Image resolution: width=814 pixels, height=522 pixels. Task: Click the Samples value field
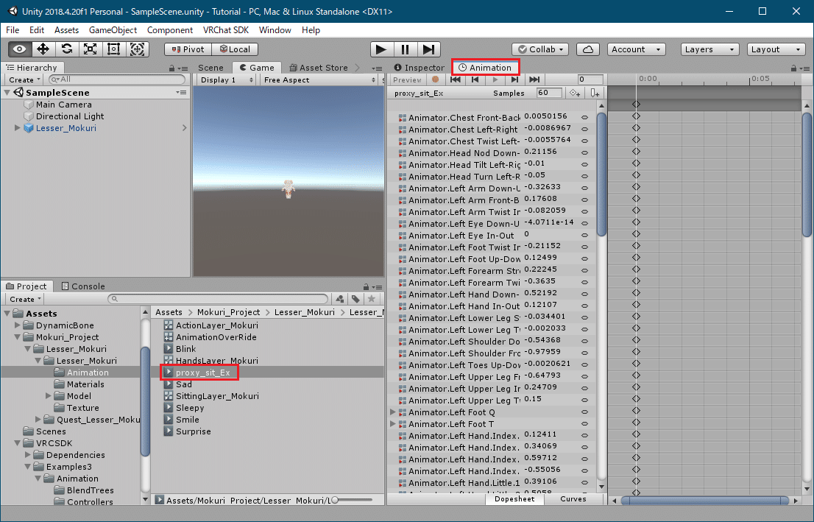(549, 93)
